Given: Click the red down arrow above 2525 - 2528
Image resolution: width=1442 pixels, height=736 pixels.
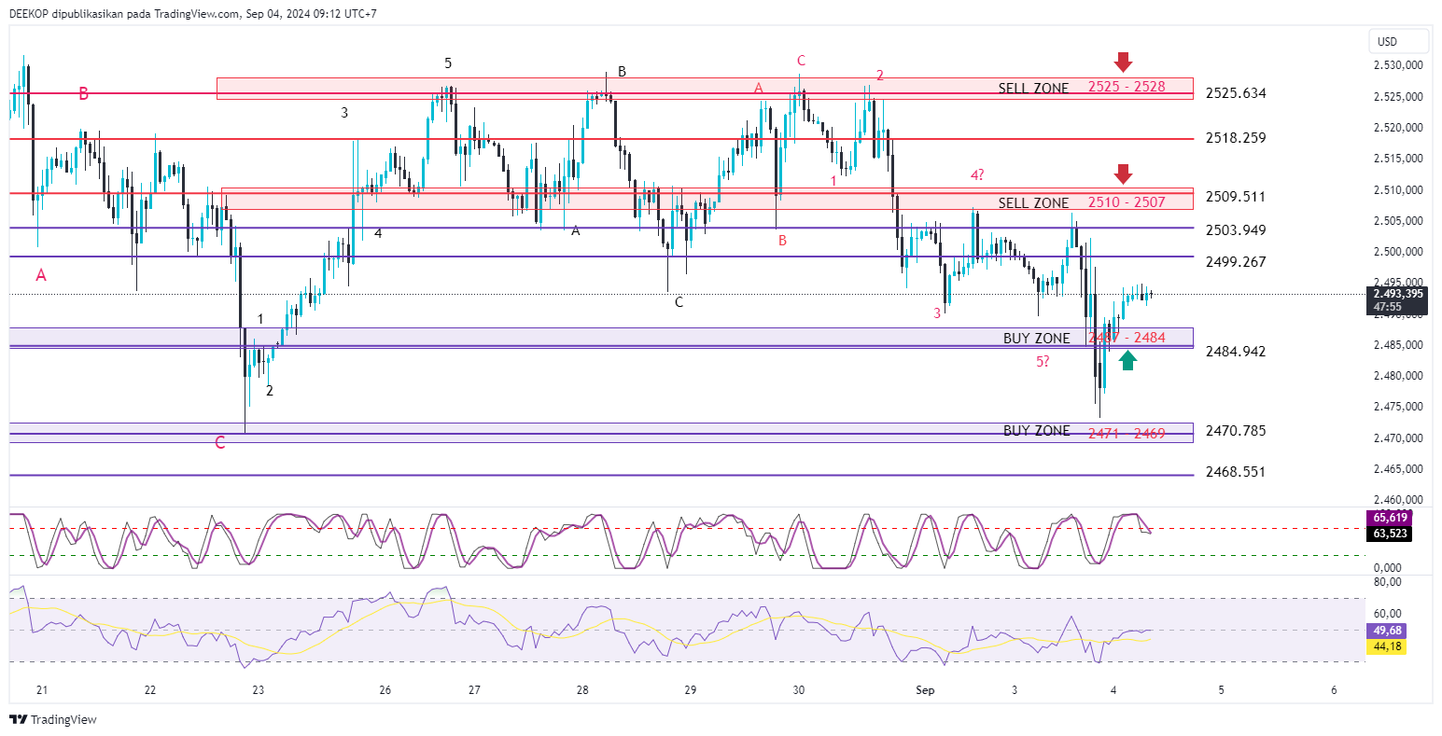Looking at the screenshot, I should [x=1123, y=62].
